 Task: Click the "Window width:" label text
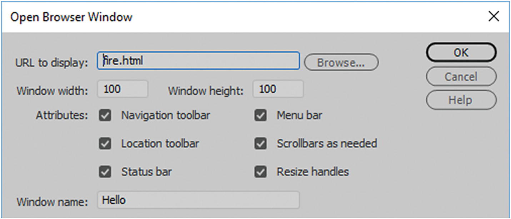52,91
